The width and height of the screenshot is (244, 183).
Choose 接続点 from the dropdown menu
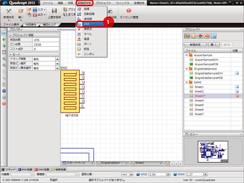click(91, 29)
